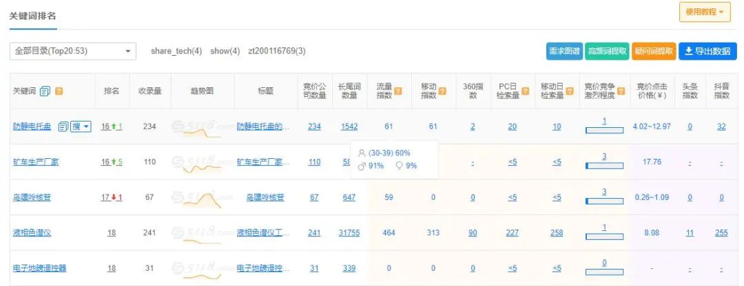The width and height of the screenshot is (744, 286).
Task: Open the title link 矿车生产厂家… in 标题 column
Action: click(x=263, y=162)
